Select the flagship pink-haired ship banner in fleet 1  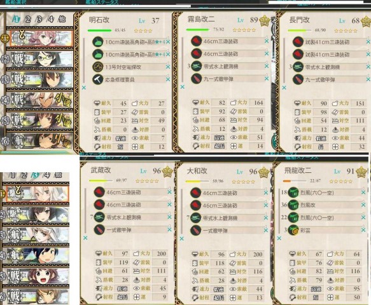40,38
